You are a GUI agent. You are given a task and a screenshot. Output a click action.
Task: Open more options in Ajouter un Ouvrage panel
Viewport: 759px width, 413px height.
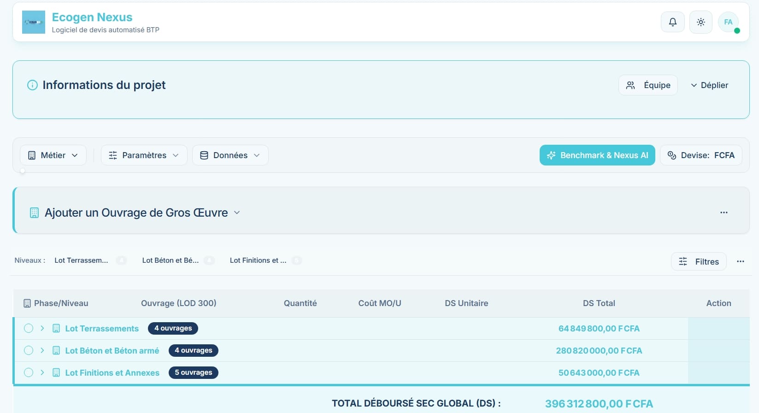724,212
